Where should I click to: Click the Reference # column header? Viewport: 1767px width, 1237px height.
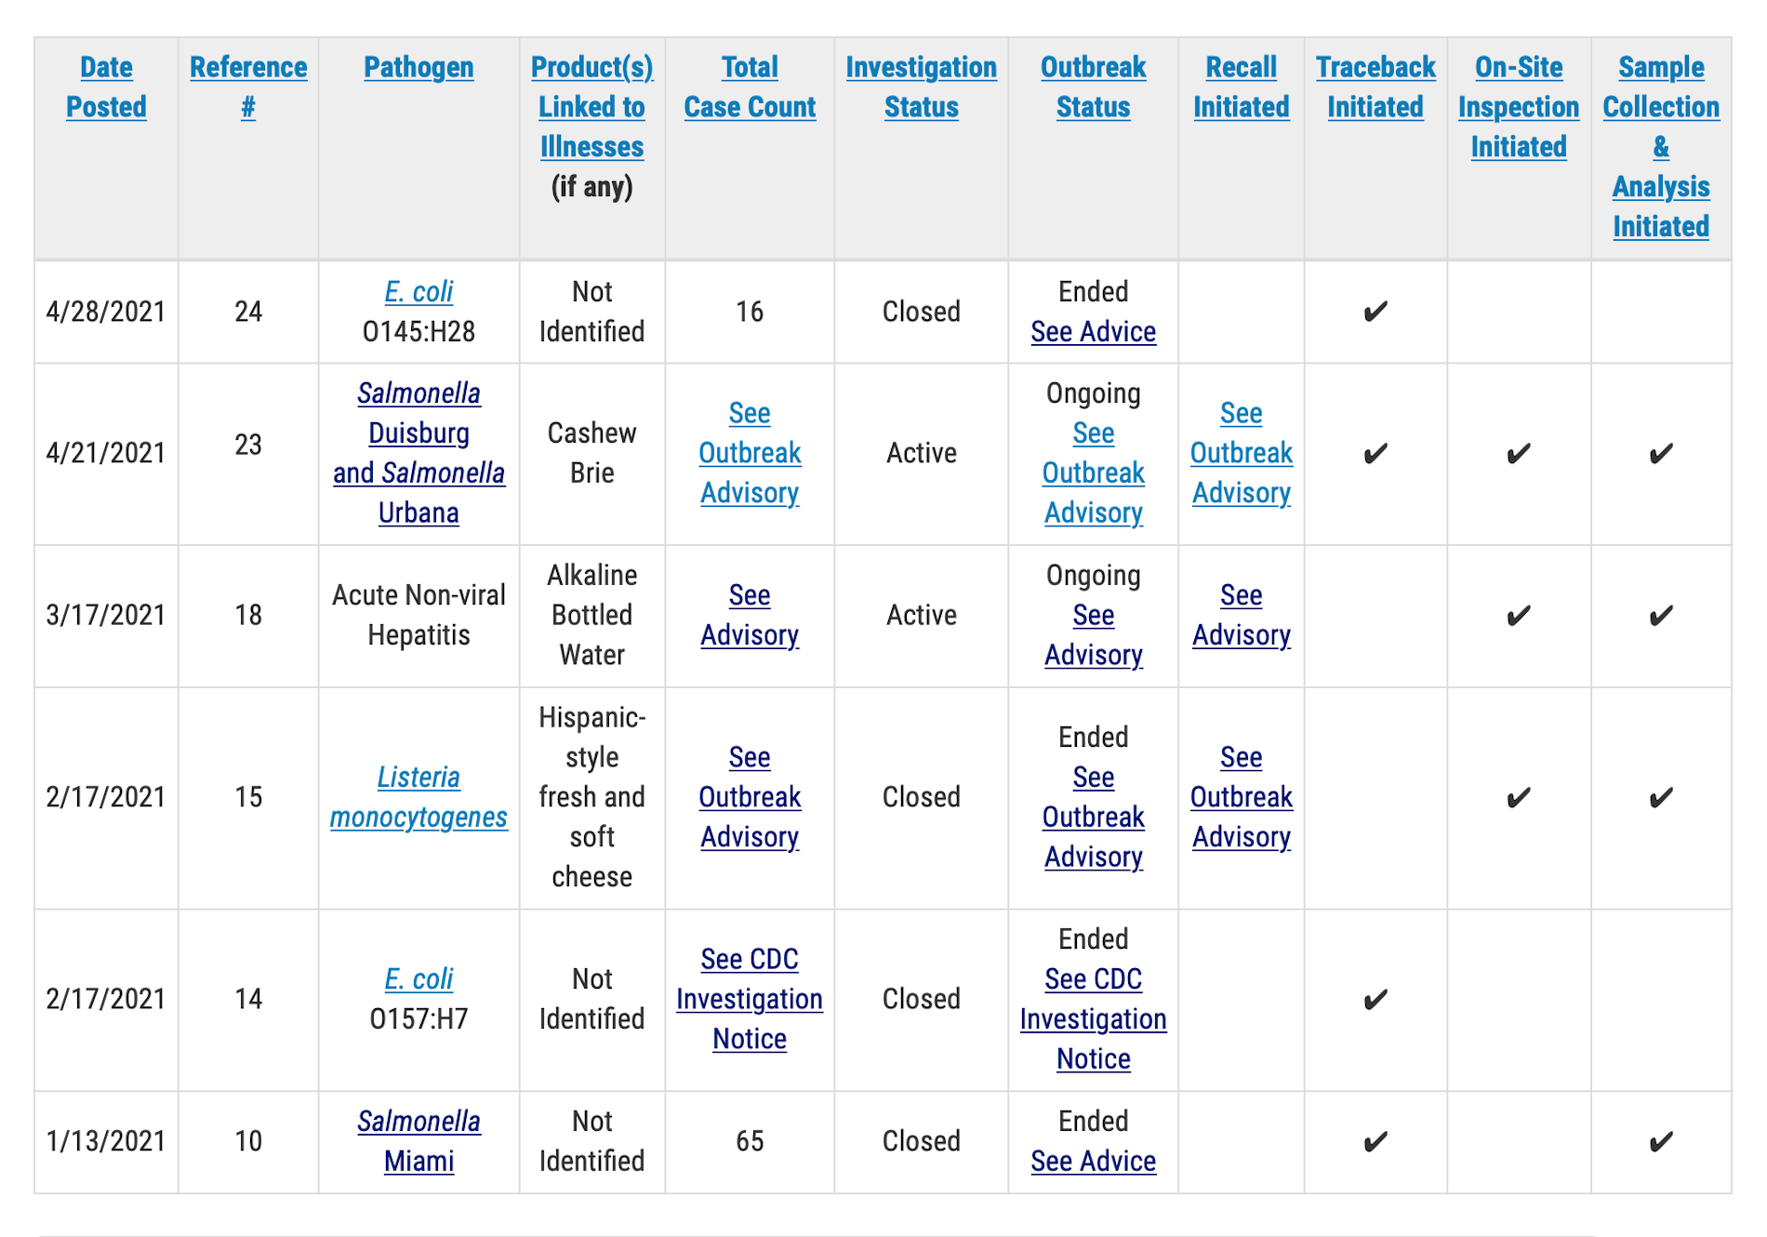[248, 86]
